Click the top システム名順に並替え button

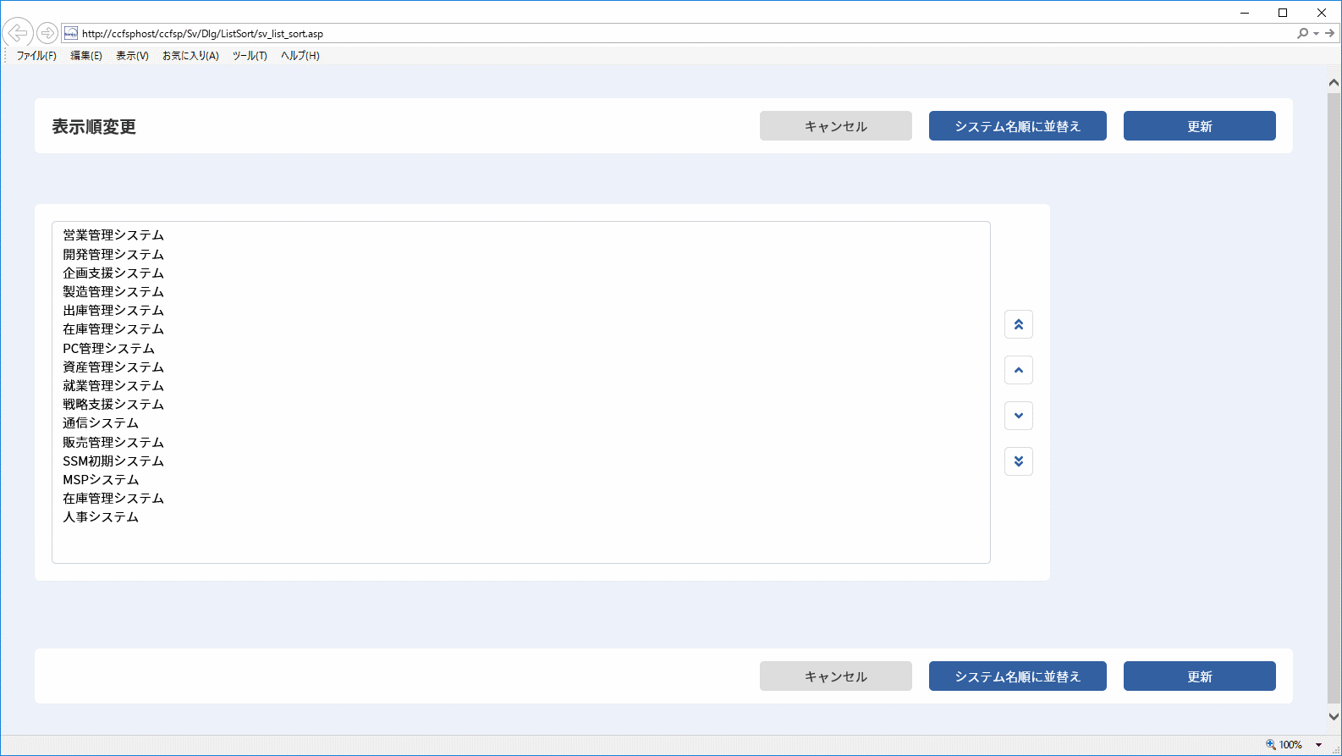click(1018, 126)
